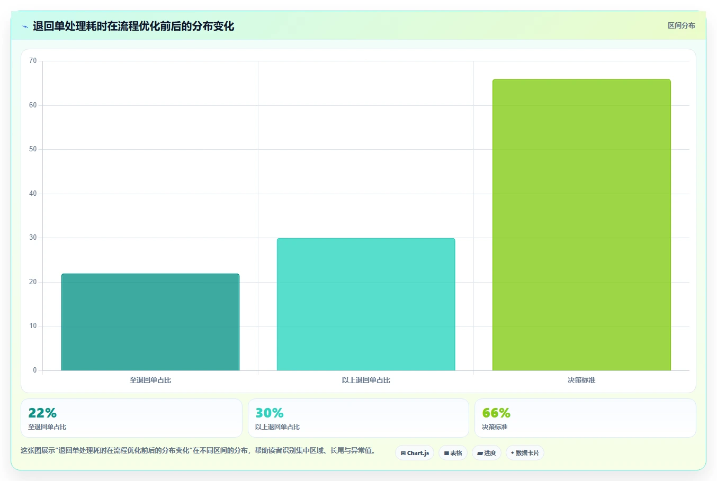Click the 至退回单占比 caption under 22%
717x481 pixels.
47,427
